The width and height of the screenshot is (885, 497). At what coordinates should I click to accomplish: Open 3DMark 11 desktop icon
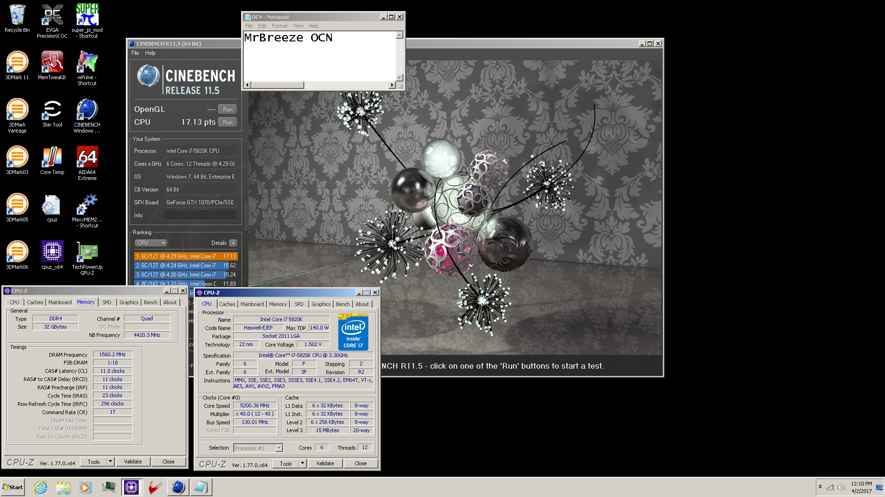pyautogui.click(x=17, y=66)
